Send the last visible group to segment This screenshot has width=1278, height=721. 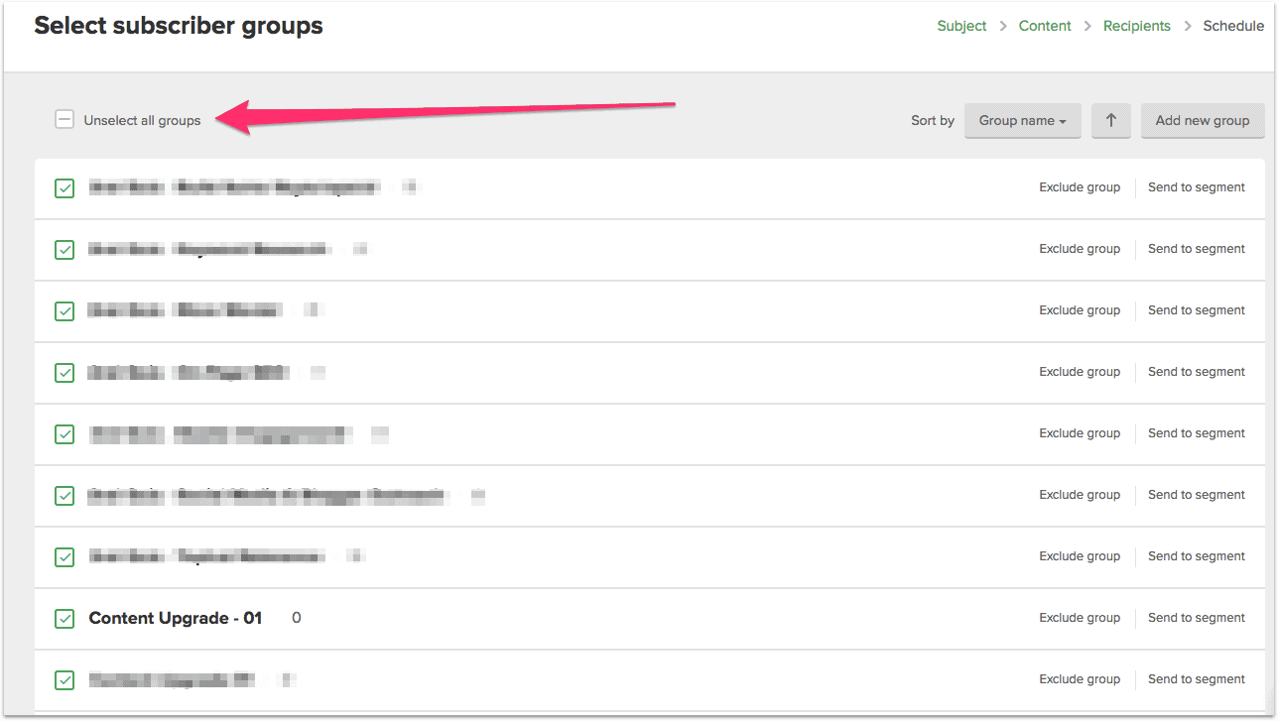[1196, 679]
